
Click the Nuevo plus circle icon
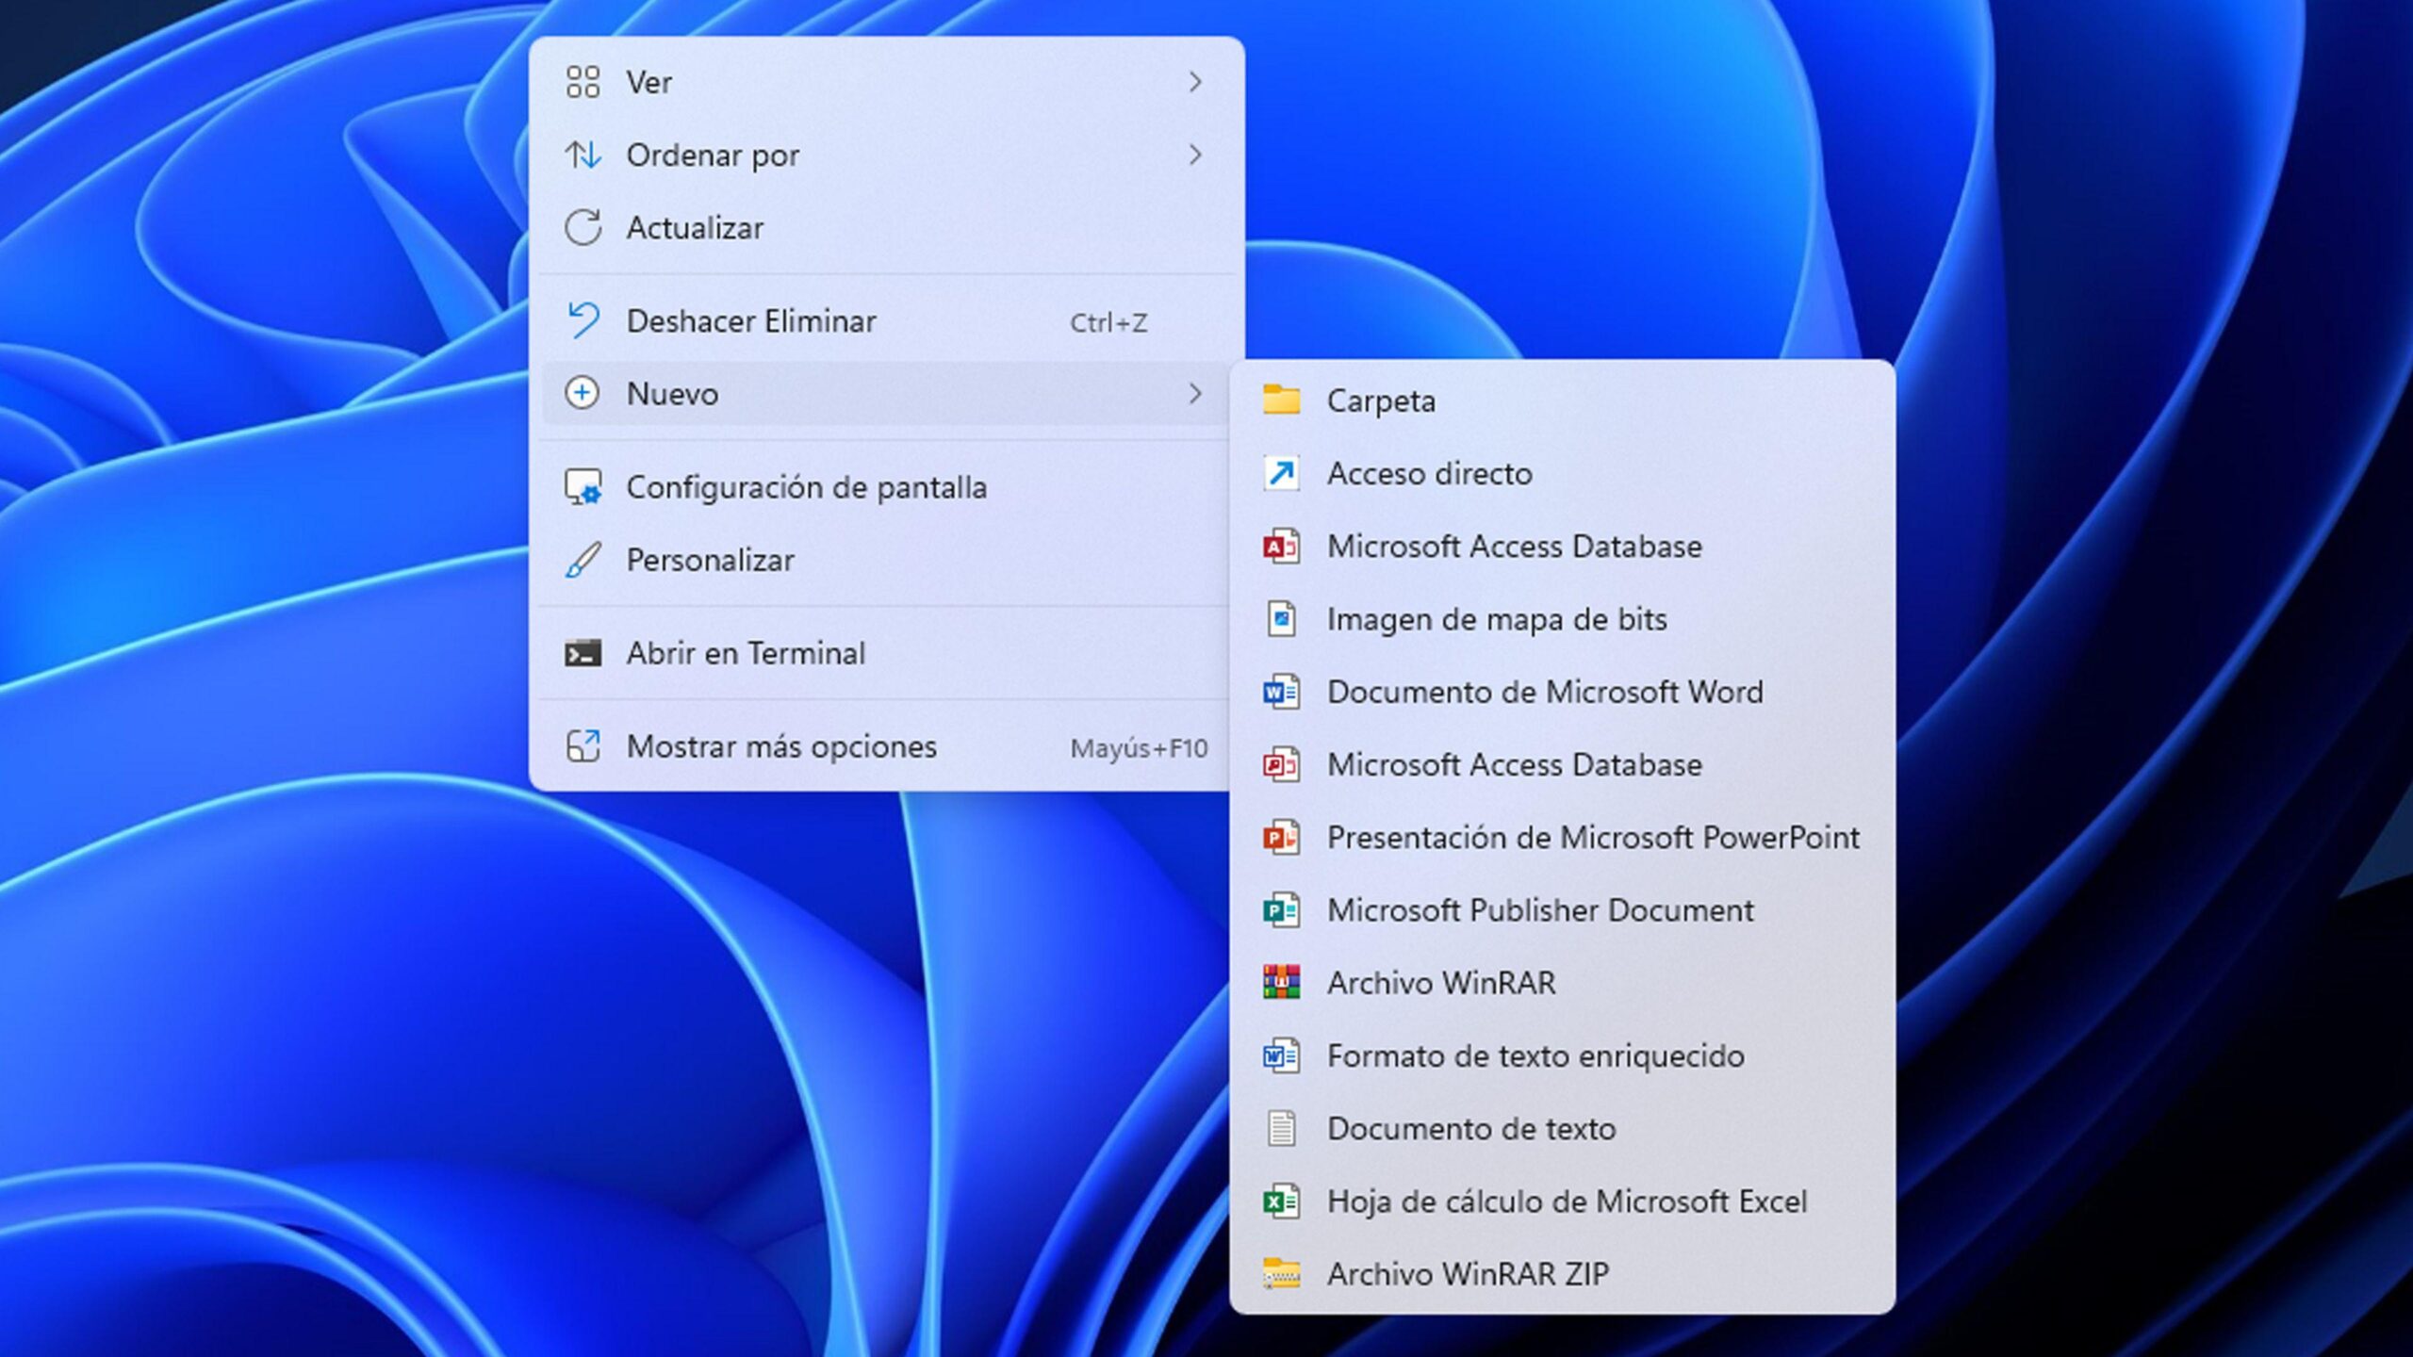(583, 393)
